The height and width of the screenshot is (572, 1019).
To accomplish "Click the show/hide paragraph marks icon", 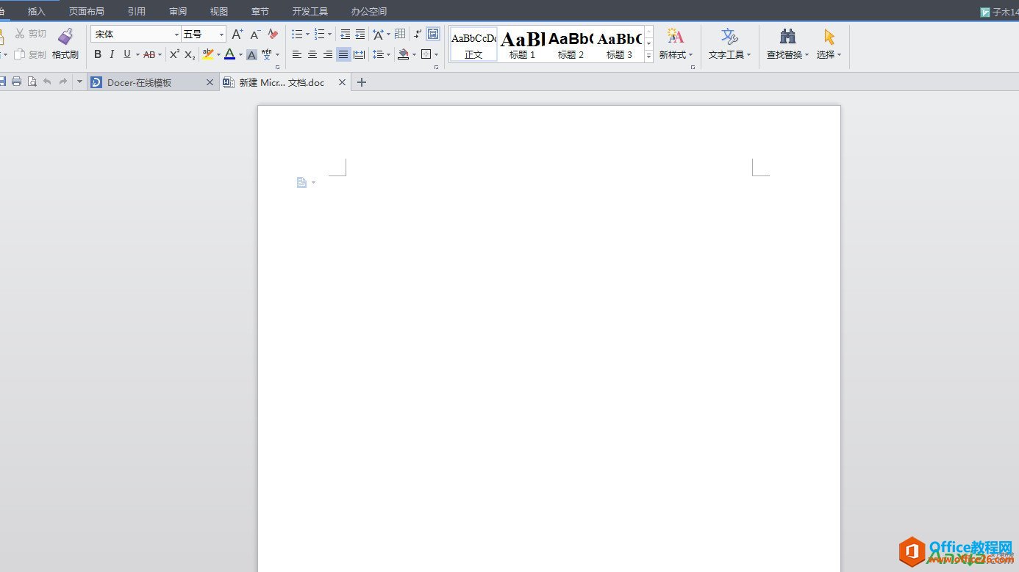I will [418, 34].
